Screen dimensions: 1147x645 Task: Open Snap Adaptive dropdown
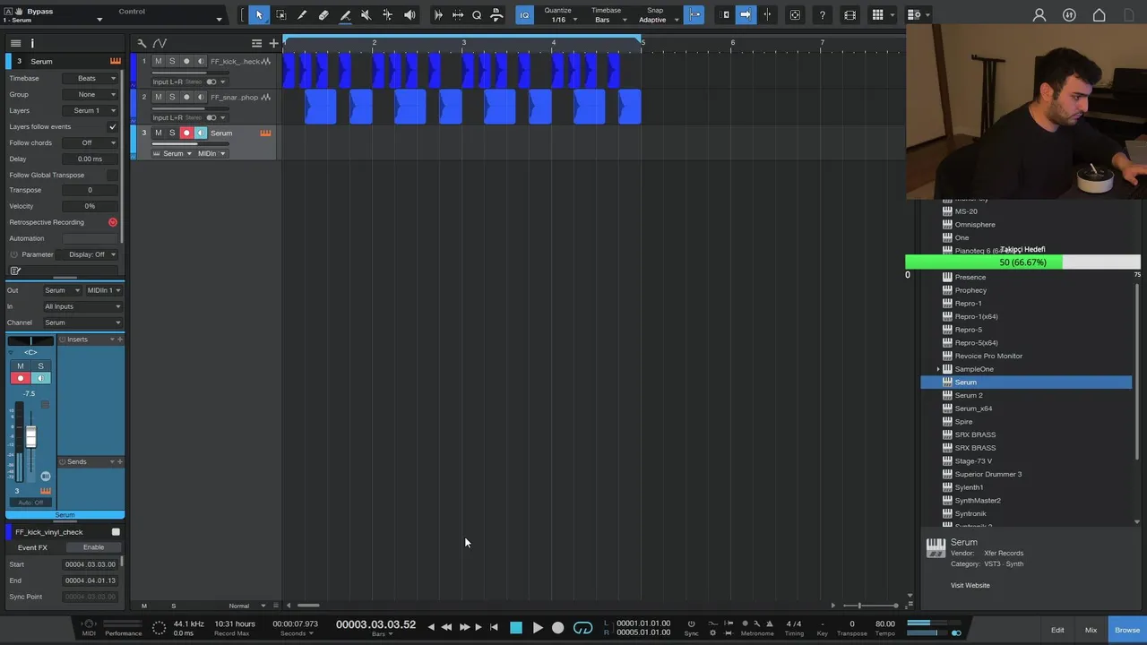[657, 20]
